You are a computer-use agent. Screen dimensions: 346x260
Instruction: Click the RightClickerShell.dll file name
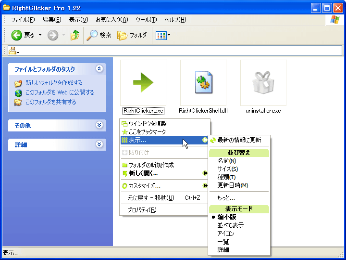(203, 111)
